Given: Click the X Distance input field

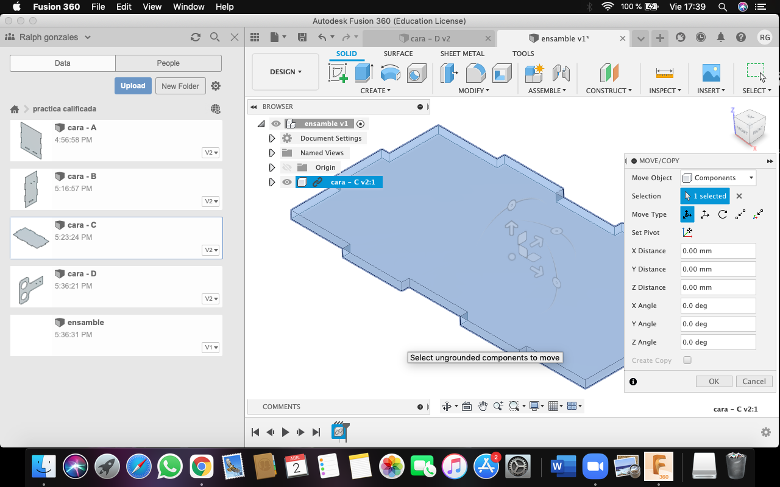Looking at the screenshot, I should 718,251.
